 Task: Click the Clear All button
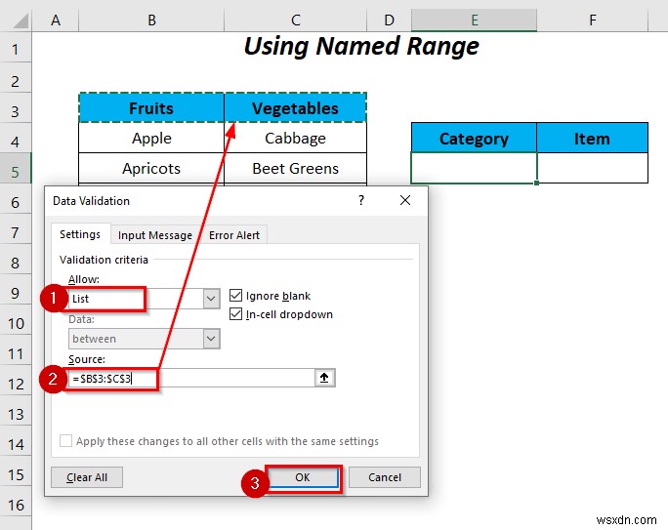pos(87,477)
